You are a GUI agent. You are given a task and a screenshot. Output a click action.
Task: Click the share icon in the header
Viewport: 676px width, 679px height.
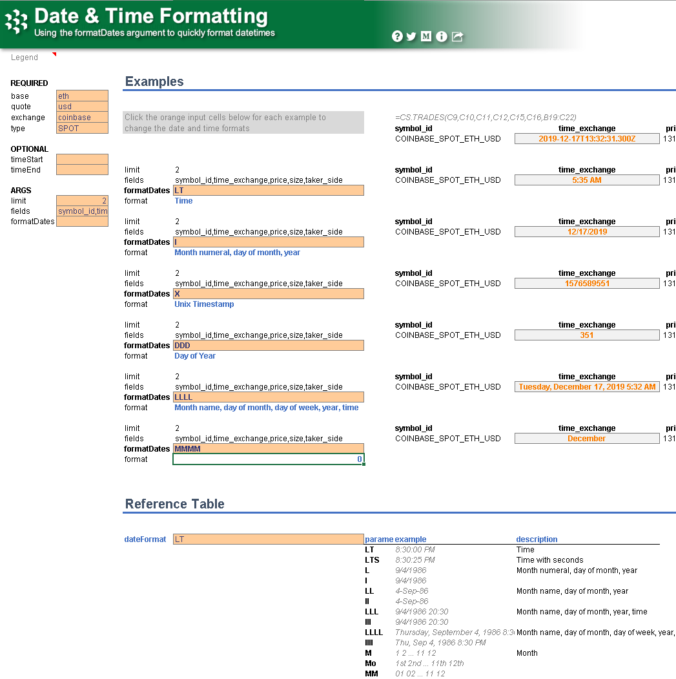[457, 36]
